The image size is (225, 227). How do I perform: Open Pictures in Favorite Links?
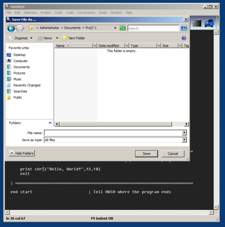[x=19, y=73]
